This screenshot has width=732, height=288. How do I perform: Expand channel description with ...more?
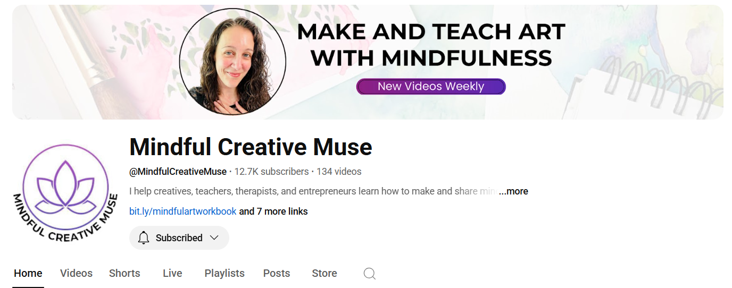click(513, 191)
